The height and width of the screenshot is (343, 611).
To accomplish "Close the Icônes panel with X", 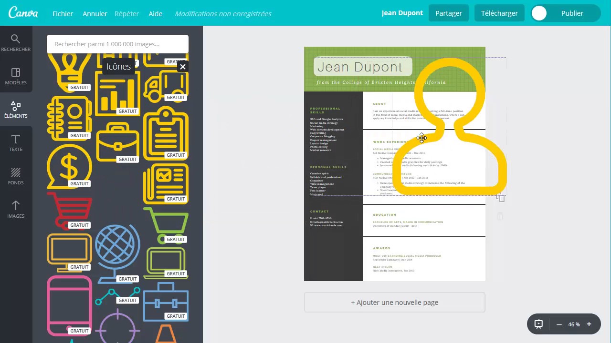I will 183,67.
